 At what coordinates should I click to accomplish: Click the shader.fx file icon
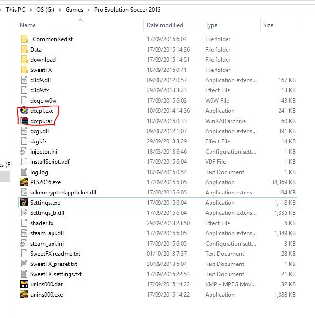click(24, 223)
